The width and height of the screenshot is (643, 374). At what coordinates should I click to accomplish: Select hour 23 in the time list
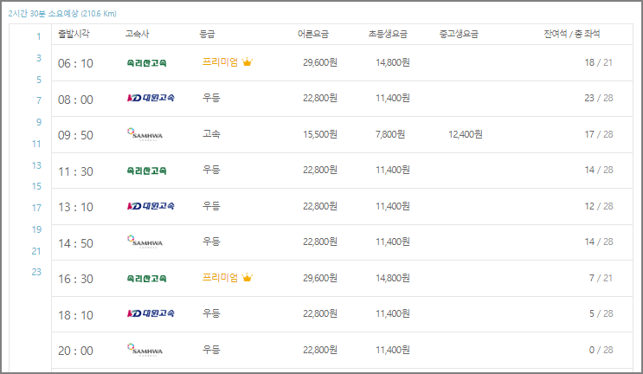(36, 272)
